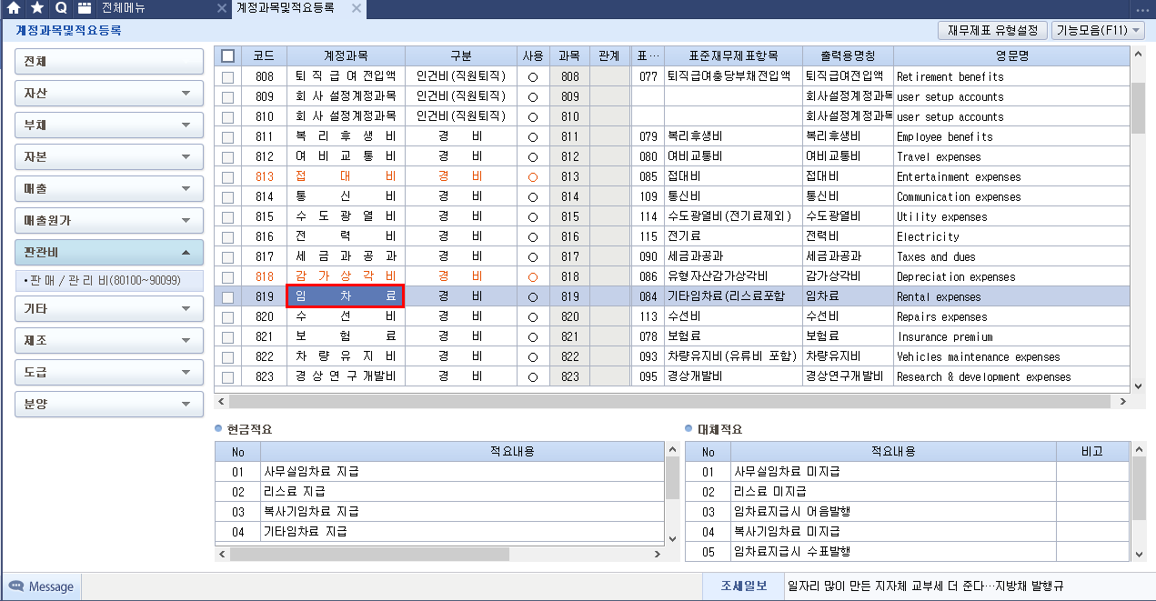Close the 전체메뉴 tab

222,8
